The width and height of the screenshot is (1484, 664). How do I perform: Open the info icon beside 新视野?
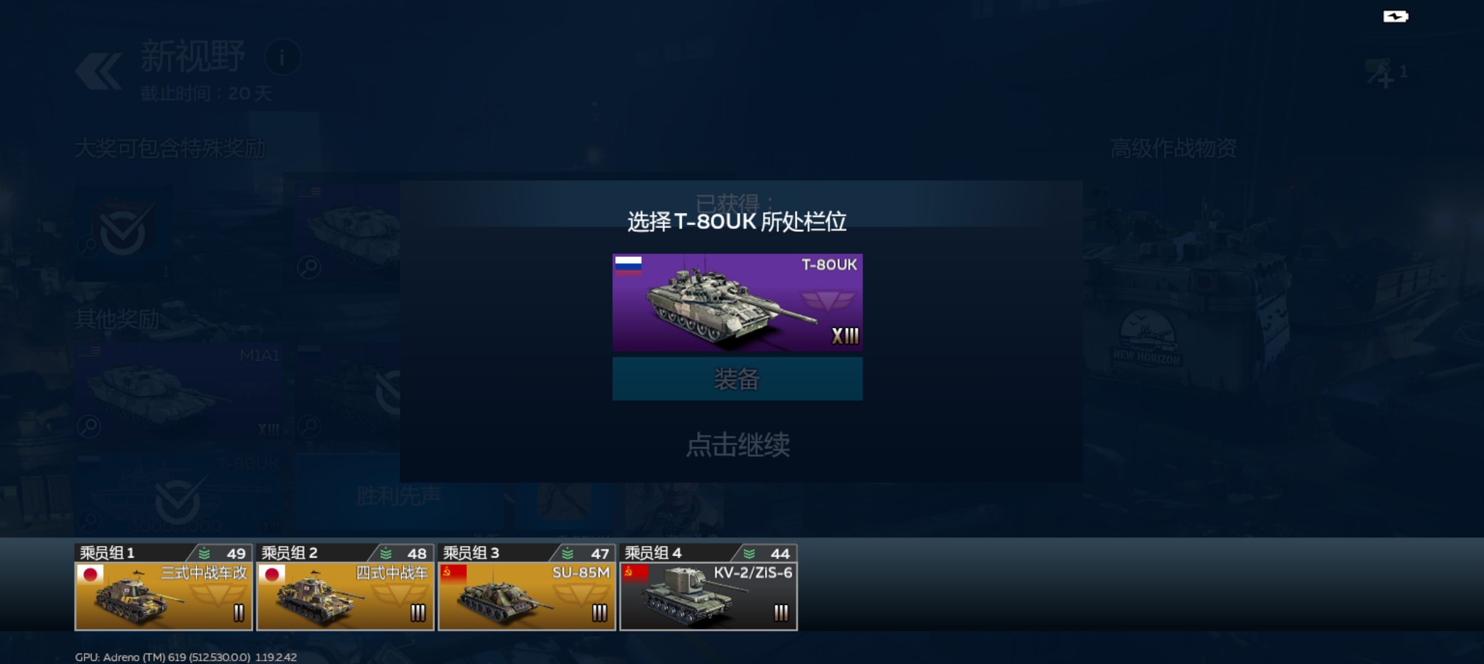pos(282,58)
